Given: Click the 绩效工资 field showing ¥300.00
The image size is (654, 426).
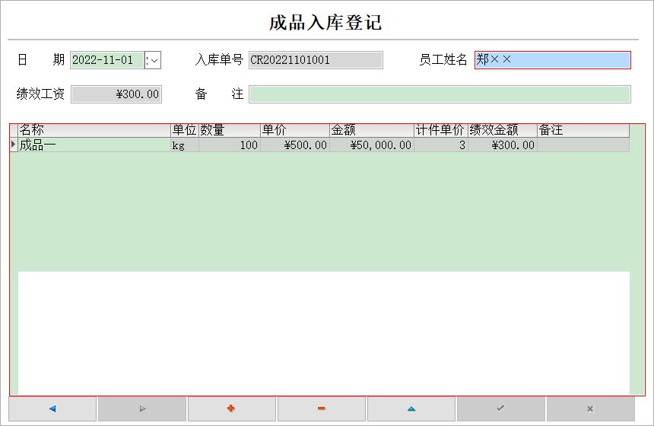Looking at the screenshot, I should coord(116,94).
